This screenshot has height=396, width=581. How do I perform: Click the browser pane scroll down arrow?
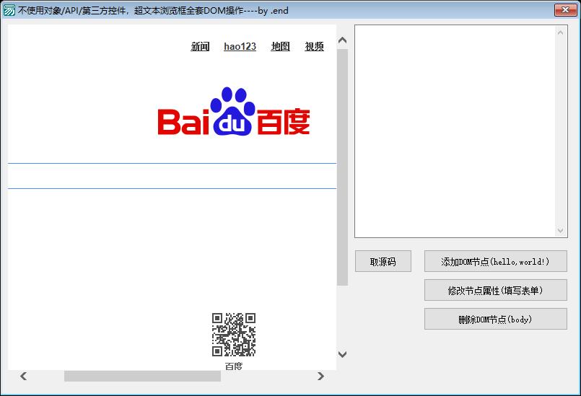(342, 354)
